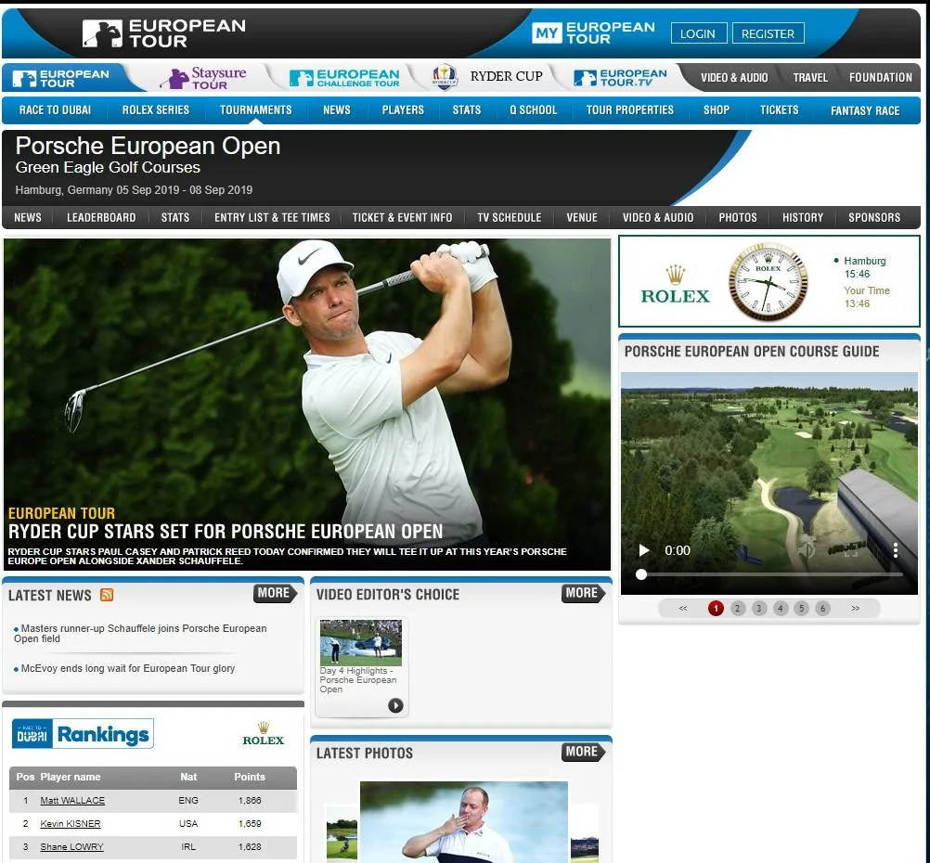Click More in Video Editor's Choice
Image resolution: width=930 pixels, height=863 pixels.
(583, 593)
